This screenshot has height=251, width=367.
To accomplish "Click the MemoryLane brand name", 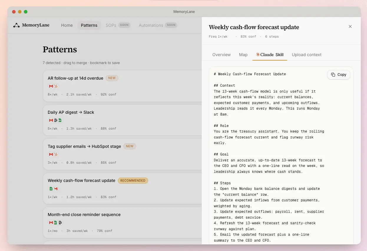I will (36, 25).
